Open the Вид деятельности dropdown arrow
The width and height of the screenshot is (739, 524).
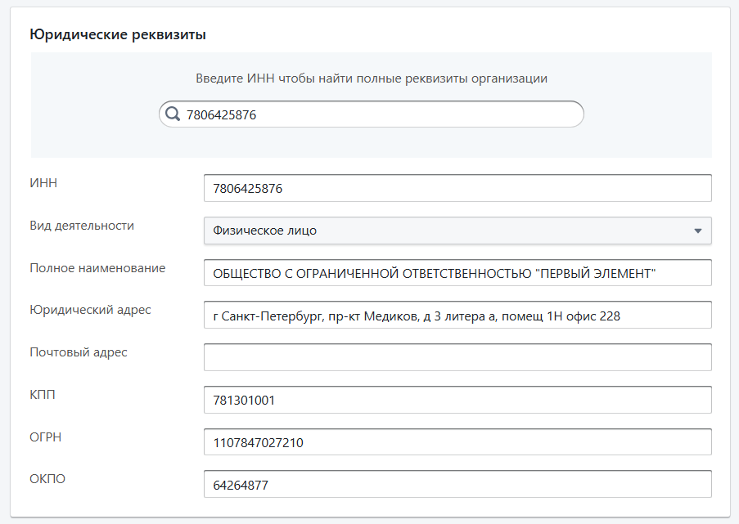697,231
